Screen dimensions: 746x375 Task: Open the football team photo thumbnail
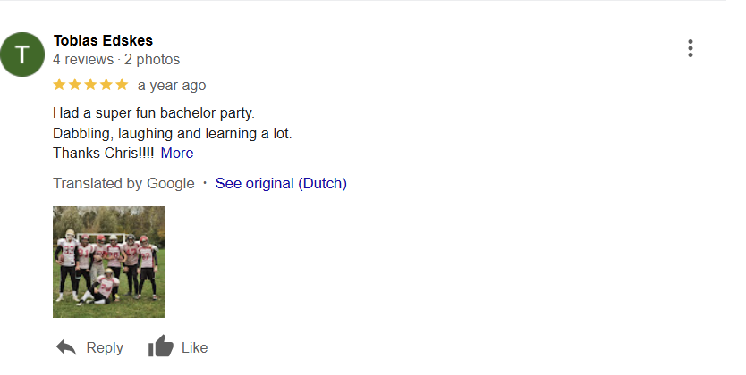[x=108, y=262]
